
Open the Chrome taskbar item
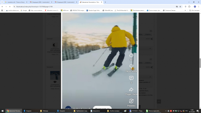click(x=13, y=111)
